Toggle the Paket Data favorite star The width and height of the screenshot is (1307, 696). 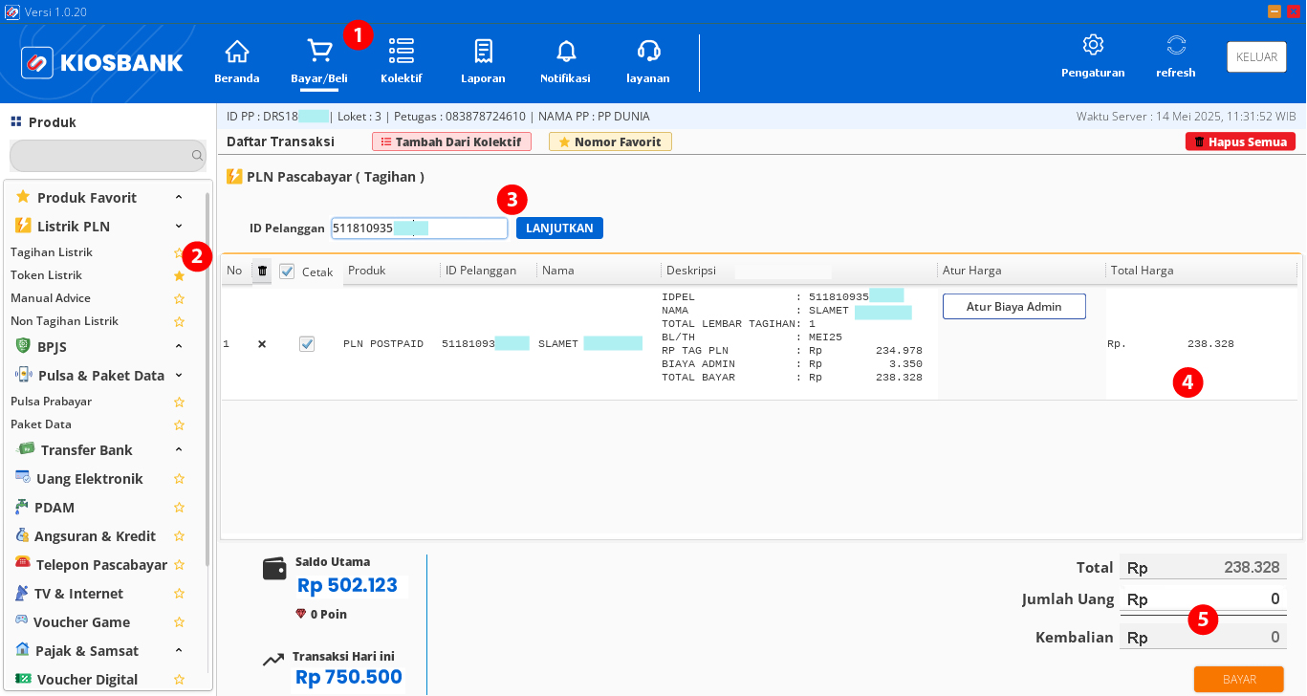pos(179,424)
